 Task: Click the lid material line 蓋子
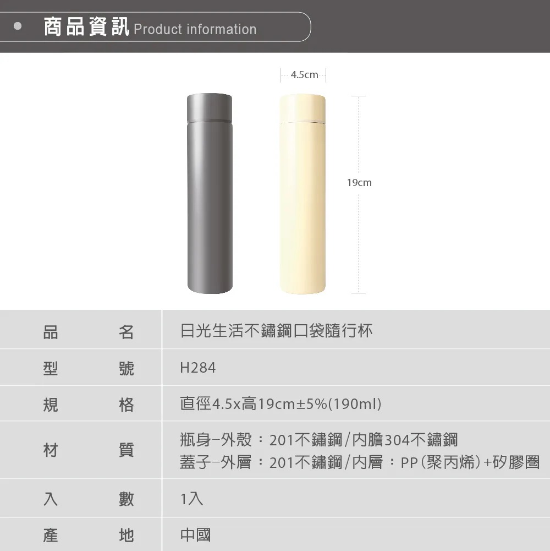(x=360, y=462)
